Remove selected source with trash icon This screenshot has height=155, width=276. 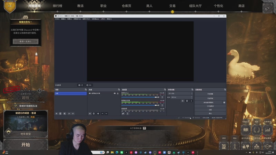coord(93,114)
